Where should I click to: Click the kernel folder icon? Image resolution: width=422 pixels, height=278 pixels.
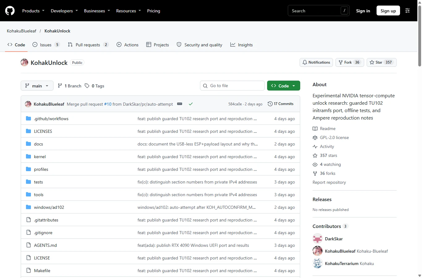click(x=28, y=157)
